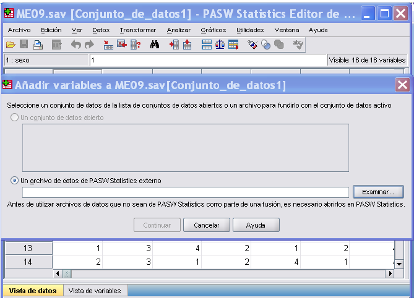The image size is (414, 300).
Task: Click the Find binoculars icon
Action: [155, 45]
